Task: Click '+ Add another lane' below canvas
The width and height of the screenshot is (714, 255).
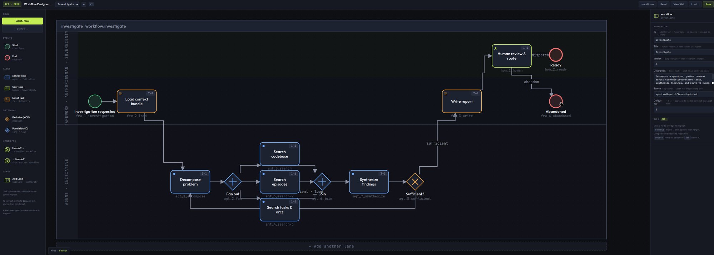Action: click(331, 246)
